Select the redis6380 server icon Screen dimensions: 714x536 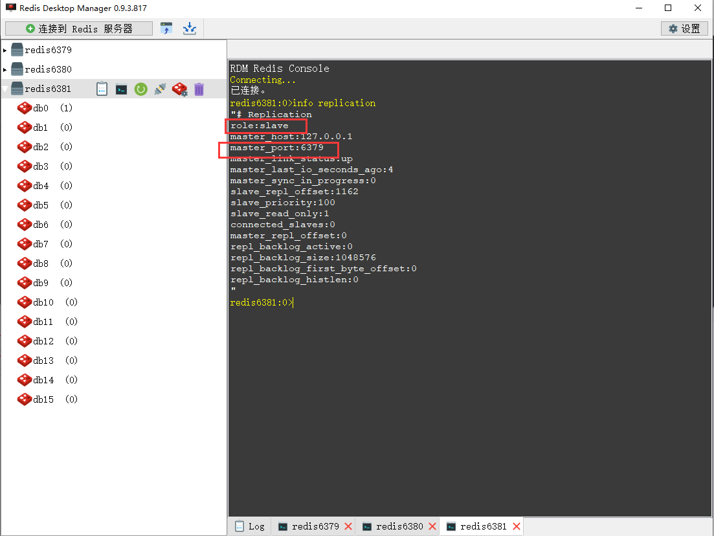click(17, 69)
